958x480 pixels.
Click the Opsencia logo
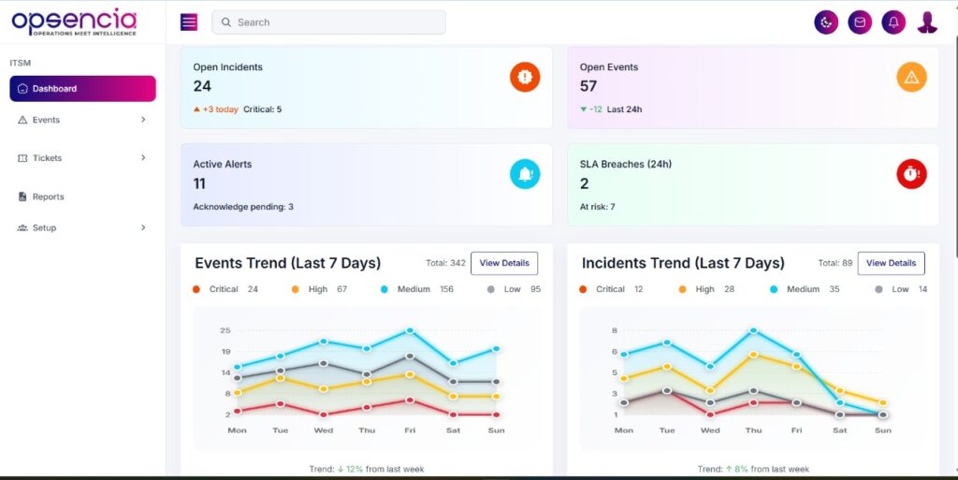tap(75, 22)
